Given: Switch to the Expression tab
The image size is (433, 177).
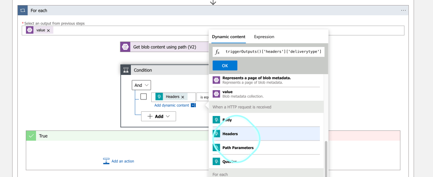Looking at the screenshot, I should click(264, 37).
